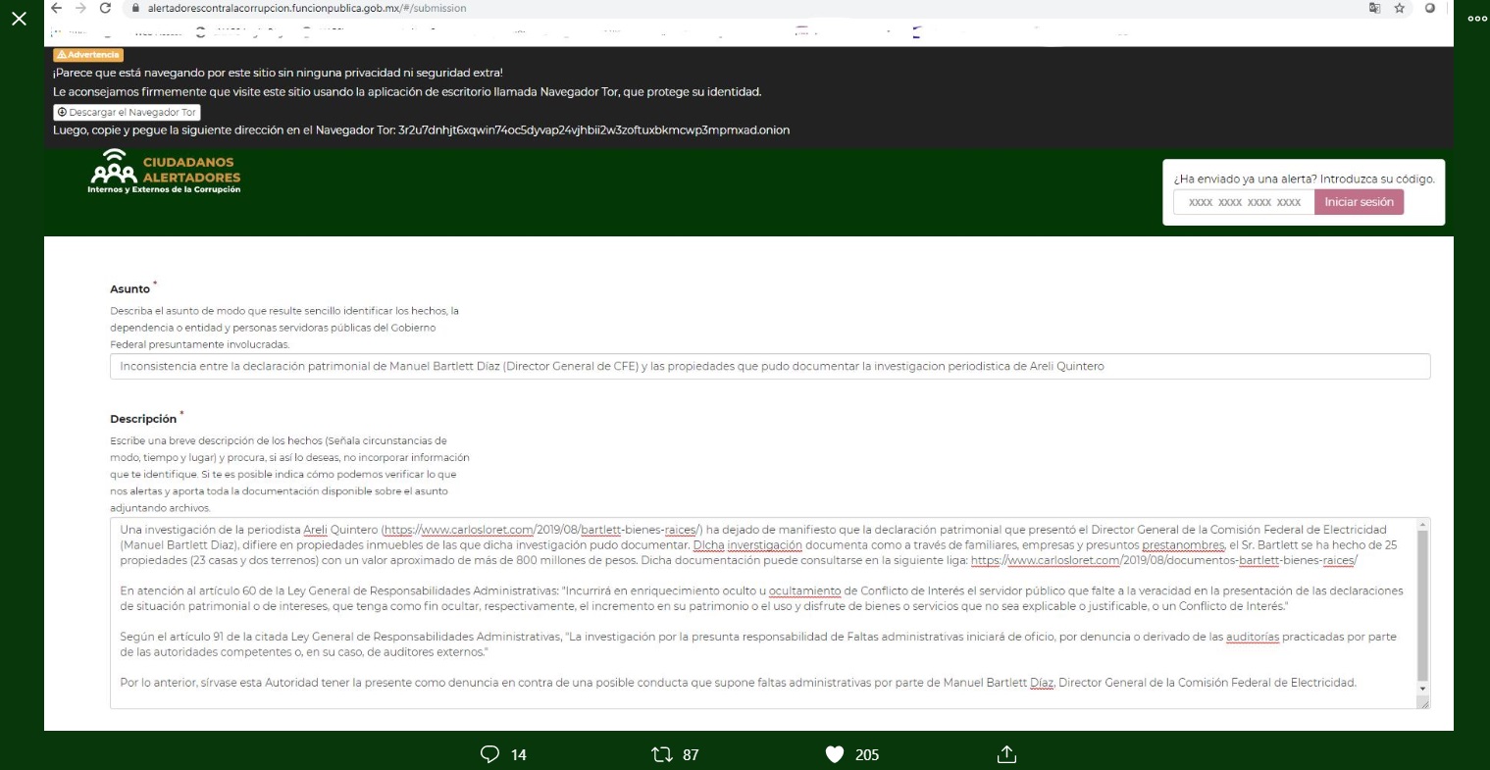Viewport: 1490px width, 770px height.
Task: Click the browser address bar URL
Action: point(307,8)
